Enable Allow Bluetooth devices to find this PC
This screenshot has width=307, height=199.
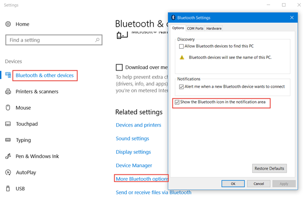tap(181, 46)
